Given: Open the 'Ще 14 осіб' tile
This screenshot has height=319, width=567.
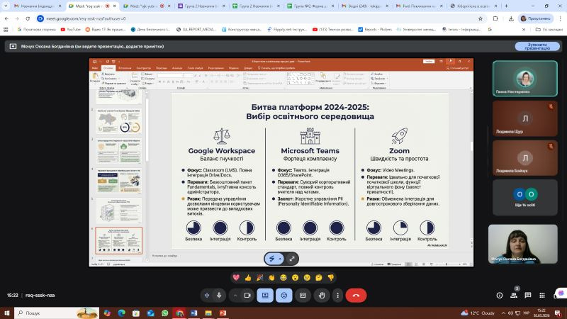Looking at the screenshot, I should [x=525, y=198].
